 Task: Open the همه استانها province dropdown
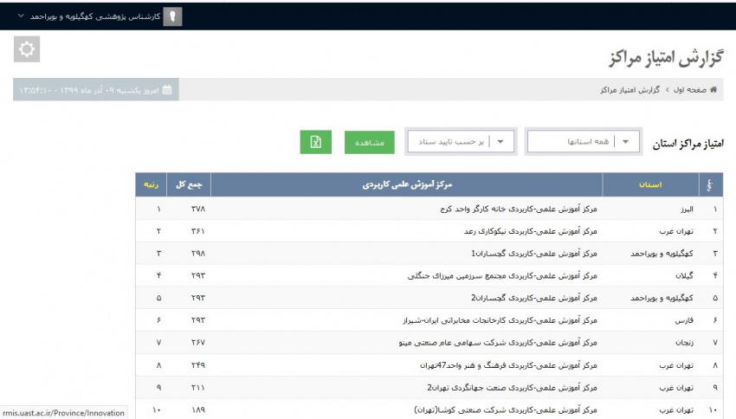pyautogui.click(x=584, y=142)
